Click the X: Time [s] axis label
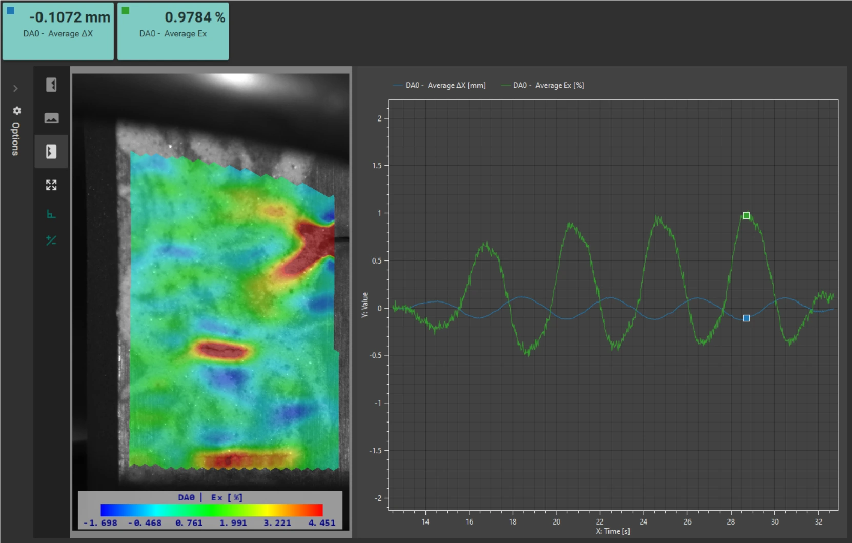The height and width of the screenshot is (543, 852). tap(613, 531)
